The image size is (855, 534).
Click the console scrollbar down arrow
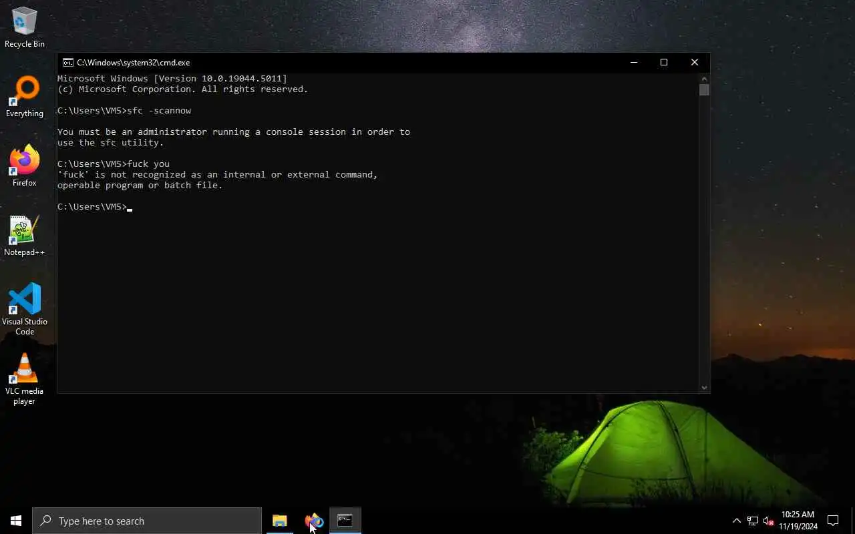(704, 388)
